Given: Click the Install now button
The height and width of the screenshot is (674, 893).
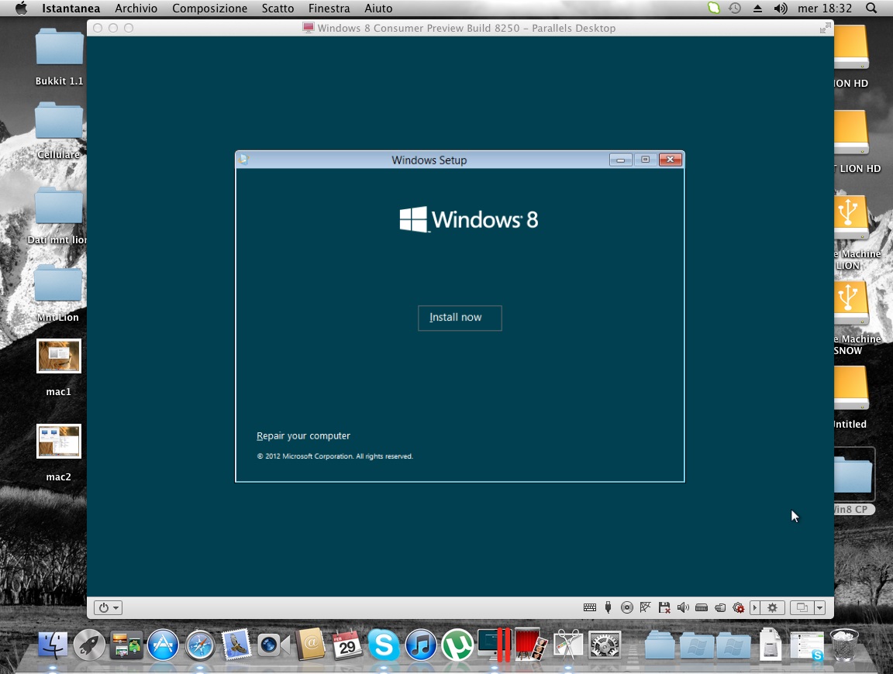Looking at the screenshot, I should point(460,318).
